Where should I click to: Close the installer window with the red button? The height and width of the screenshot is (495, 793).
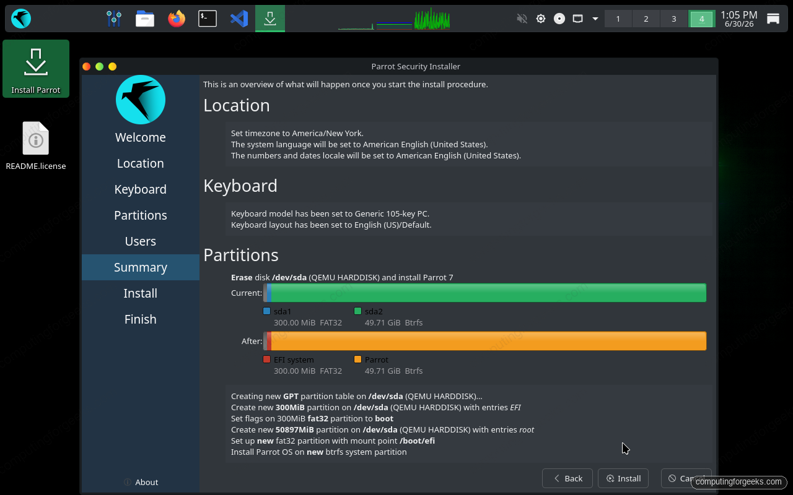pyautogui.click(x=87, y=66)
